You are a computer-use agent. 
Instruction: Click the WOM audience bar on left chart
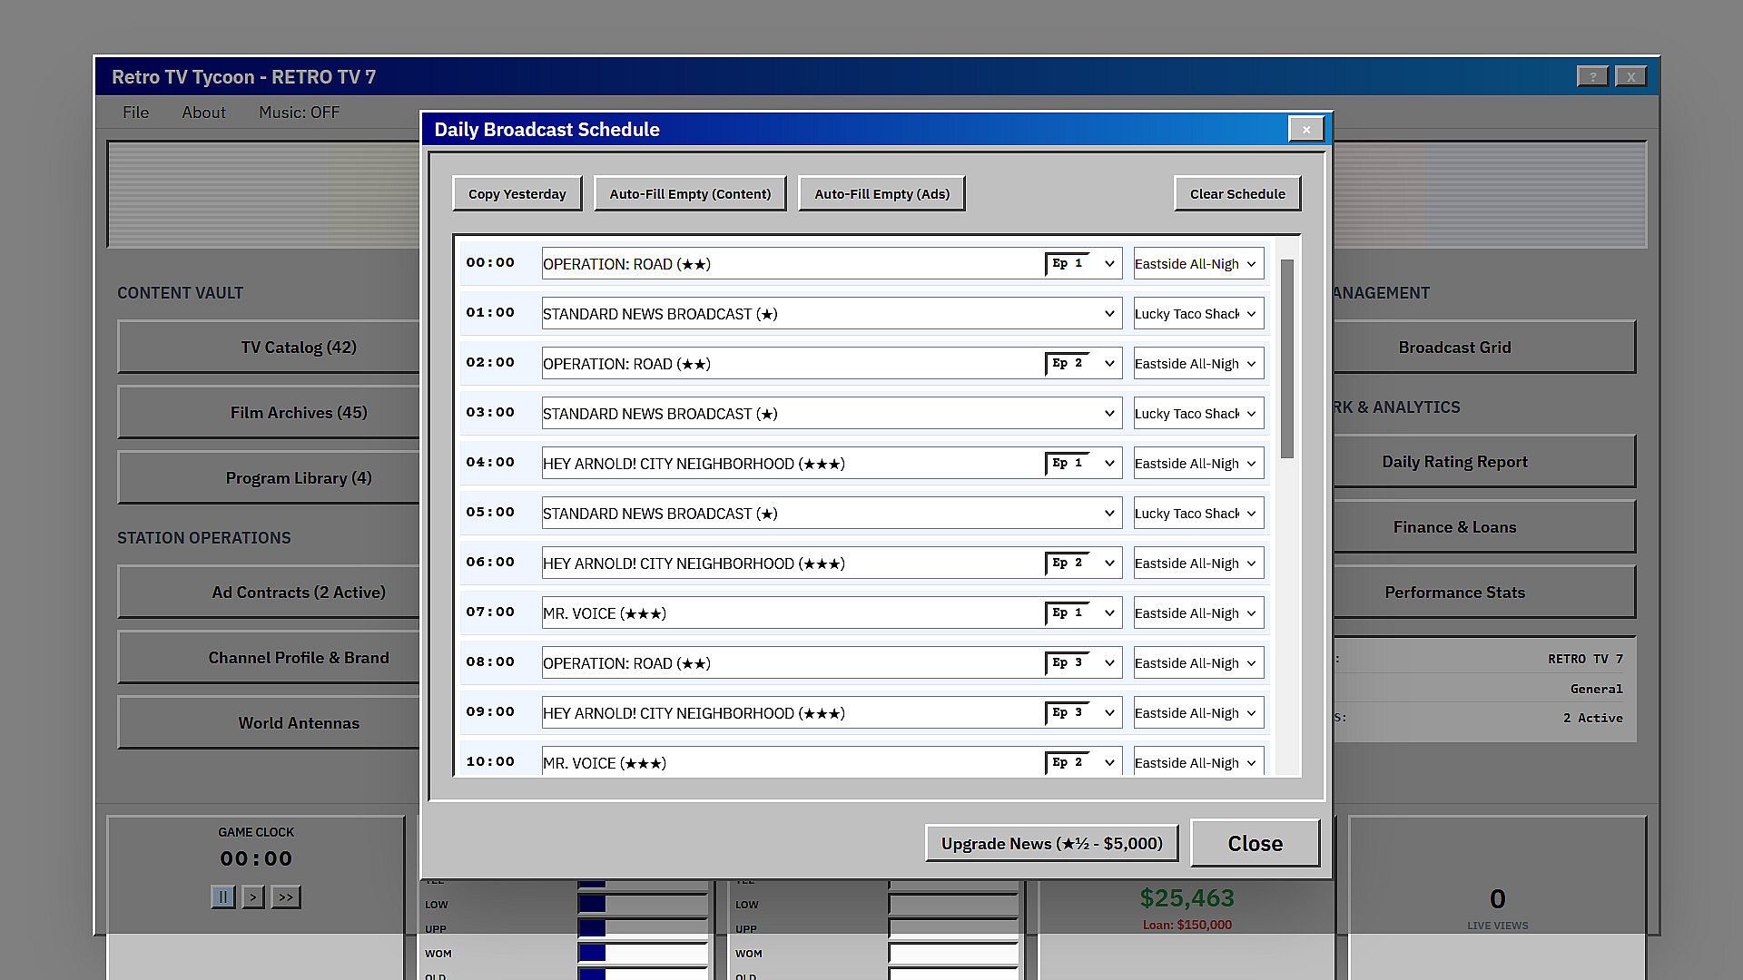(x=643, y=953)
